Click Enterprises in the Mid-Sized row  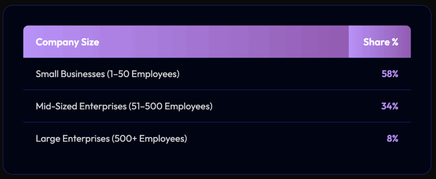pos(102,106)
